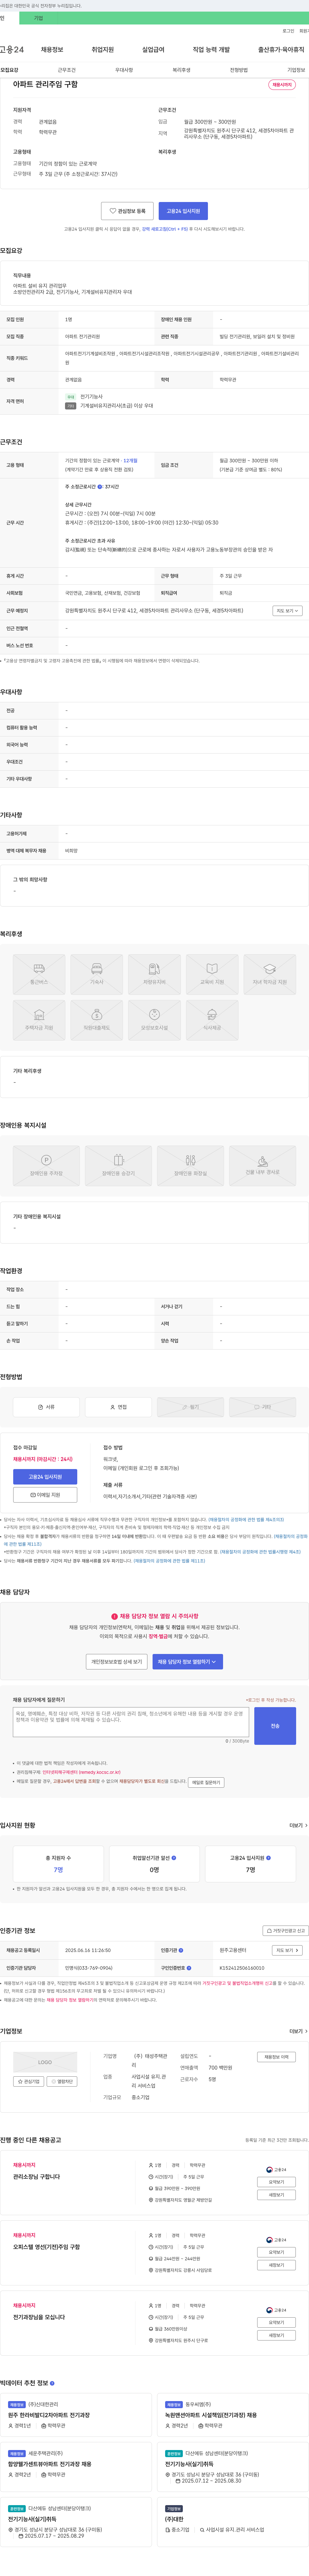Click the 장애인용 화장실 restroom icon
This screenshot has width=309, height=2576.
190,1160
